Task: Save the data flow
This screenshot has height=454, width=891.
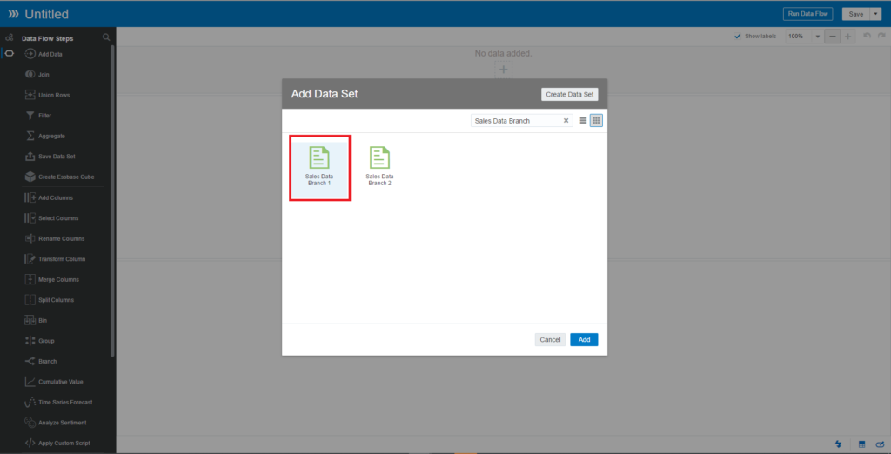Action: (856, 14)
